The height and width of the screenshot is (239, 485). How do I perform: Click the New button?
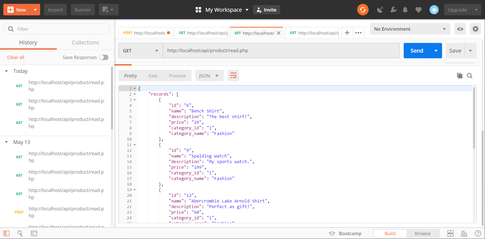click(17, 10)
